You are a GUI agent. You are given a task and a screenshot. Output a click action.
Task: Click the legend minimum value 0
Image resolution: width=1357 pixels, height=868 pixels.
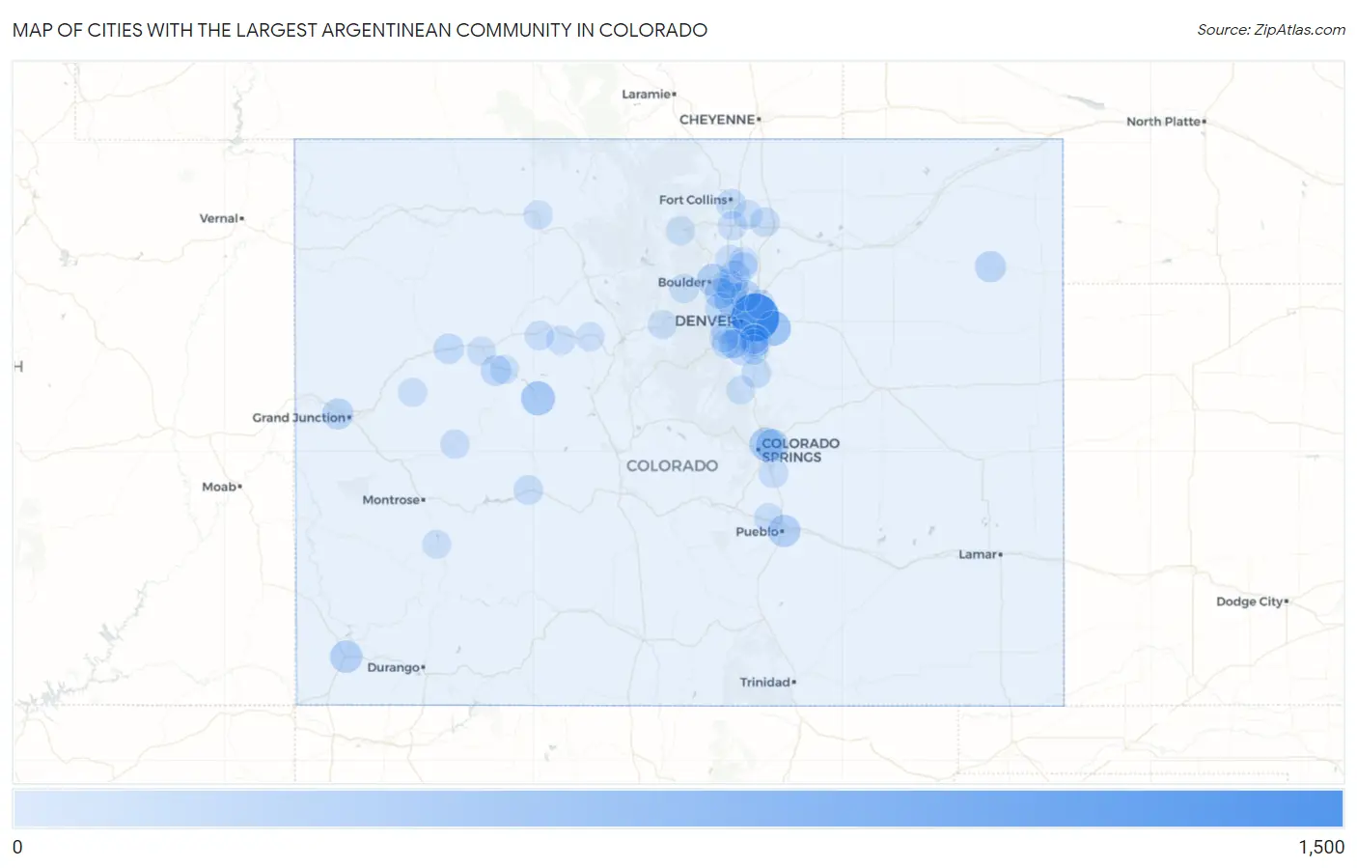pyautogui.click(x=17, y=847)
